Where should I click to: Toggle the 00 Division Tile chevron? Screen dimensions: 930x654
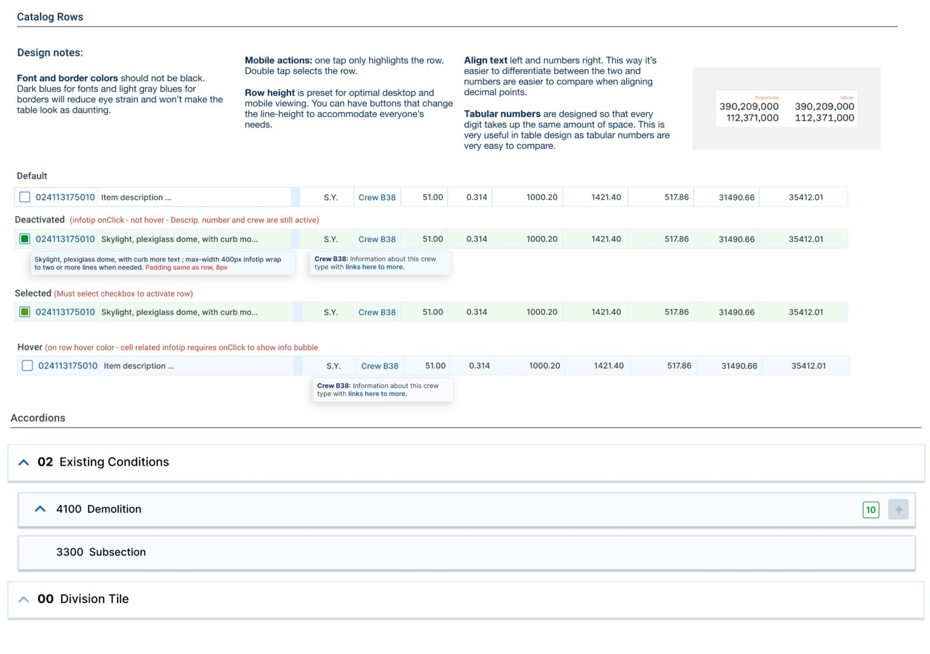pyautogui.click(x=24, y=599)
